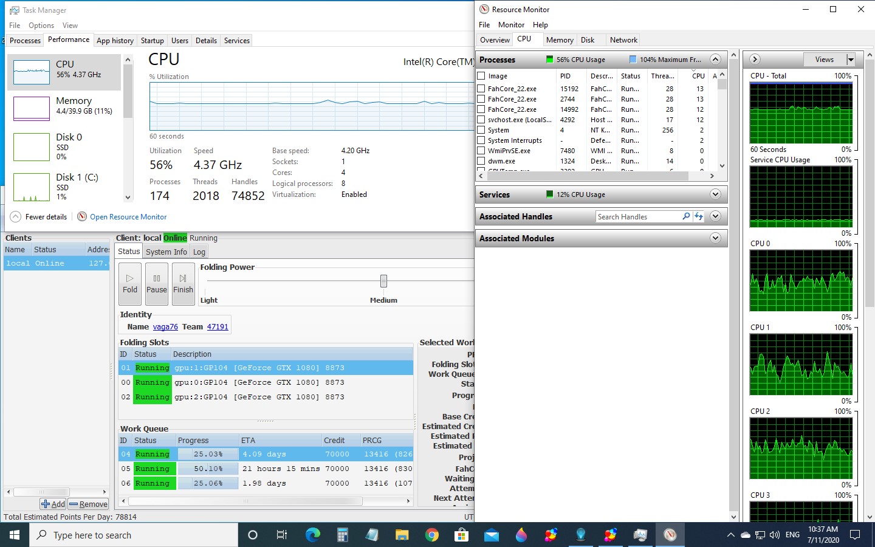This screenshot has width=875, height=547.
Task: Click the Task Manager sidebar scroll-down arrow
Action: tap(128, 198)
